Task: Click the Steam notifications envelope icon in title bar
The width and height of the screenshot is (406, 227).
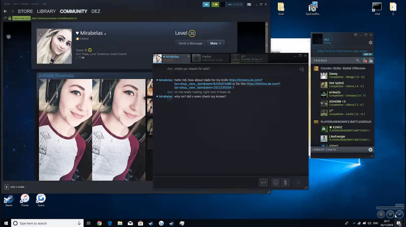Action: point(206,5)
